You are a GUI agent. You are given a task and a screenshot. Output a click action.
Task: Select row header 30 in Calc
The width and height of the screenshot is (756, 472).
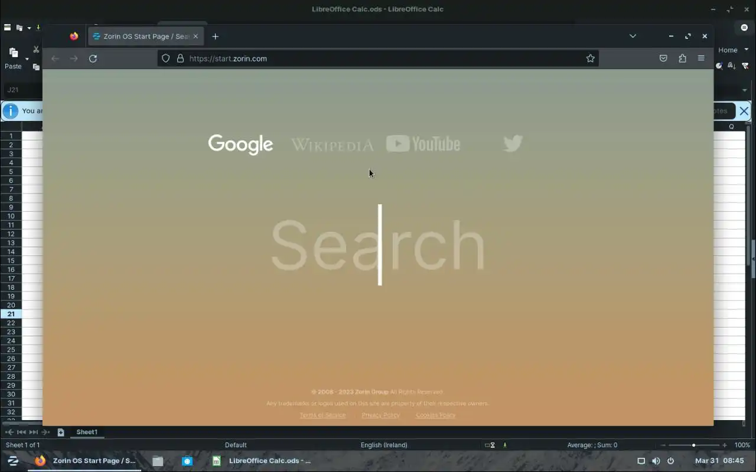tap(11, 394)
